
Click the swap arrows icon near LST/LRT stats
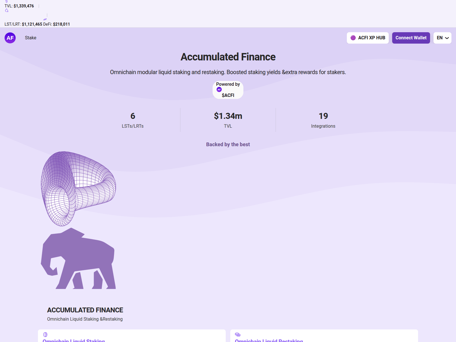[x=45, y=19]
